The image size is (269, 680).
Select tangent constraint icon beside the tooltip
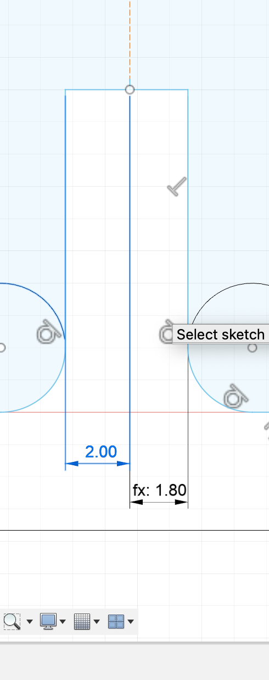point(166,333)
